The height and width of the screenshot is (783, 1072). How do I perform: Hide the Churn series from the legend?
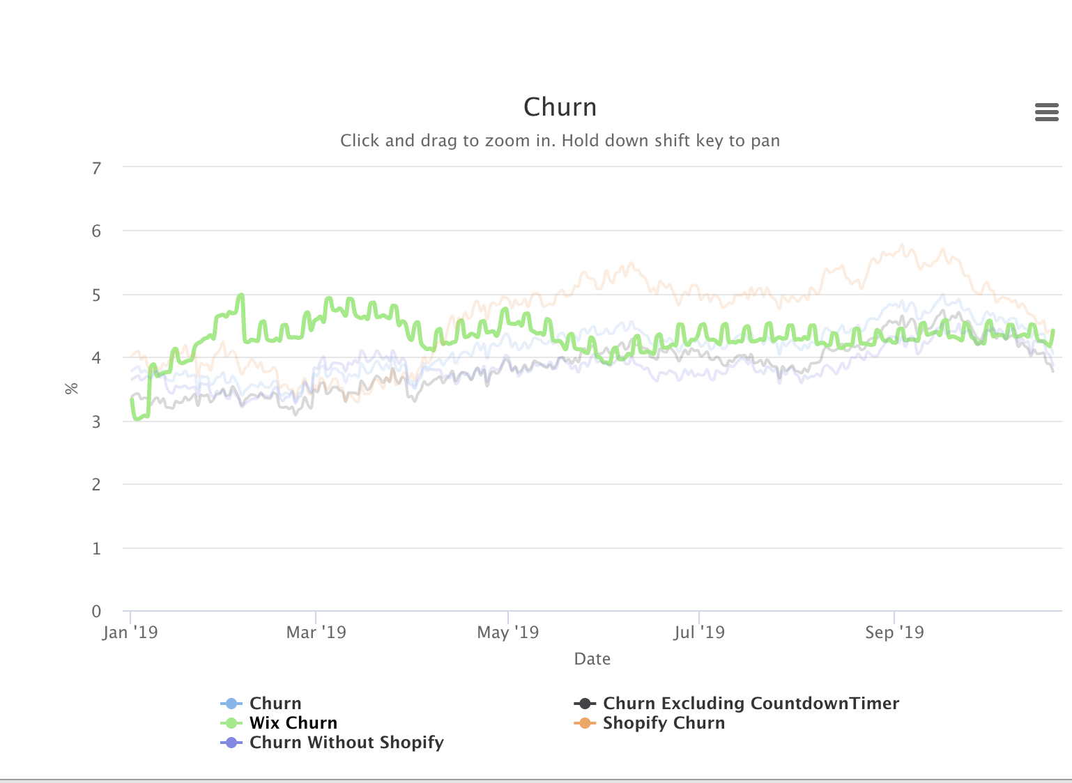point(275,703)
